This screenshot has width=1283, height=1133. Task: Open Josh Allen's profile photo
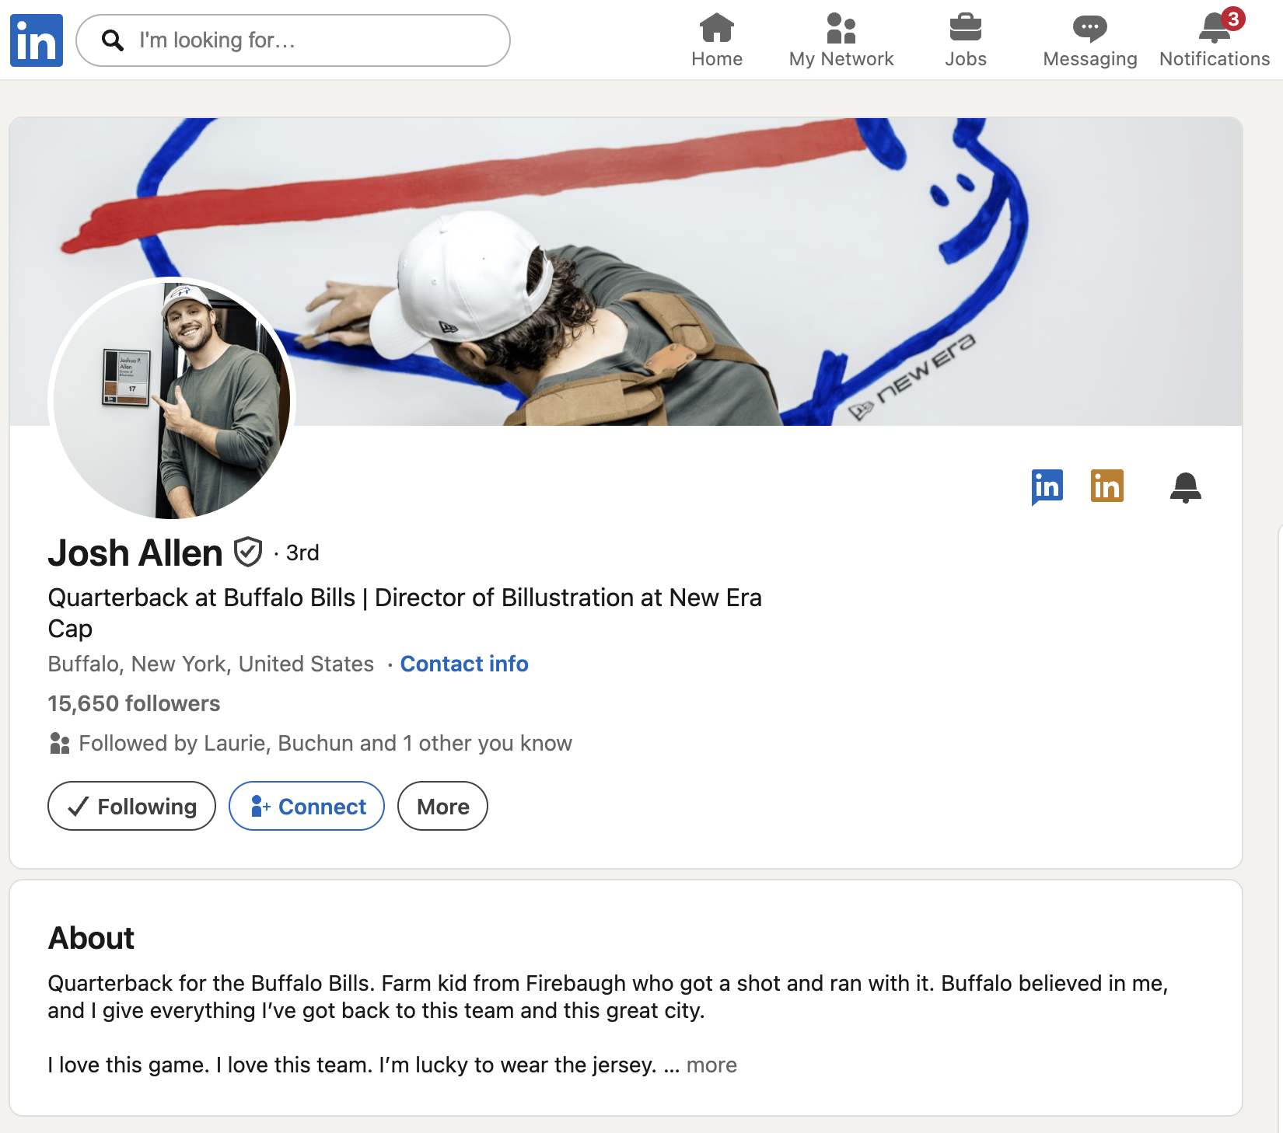[x=172, y=399]
